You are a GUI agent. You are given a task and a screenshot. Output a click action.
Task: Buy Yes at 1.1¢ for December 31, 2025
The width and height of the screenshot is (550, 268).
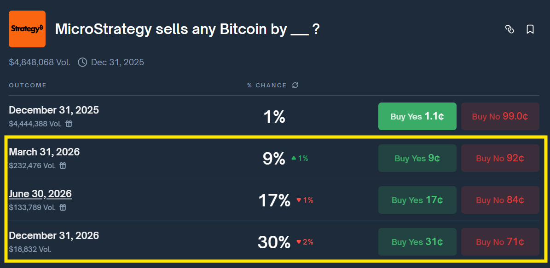[417, 116]
